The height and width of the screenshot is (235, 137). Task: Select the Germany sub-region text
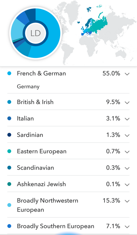[x=28, y=86]
